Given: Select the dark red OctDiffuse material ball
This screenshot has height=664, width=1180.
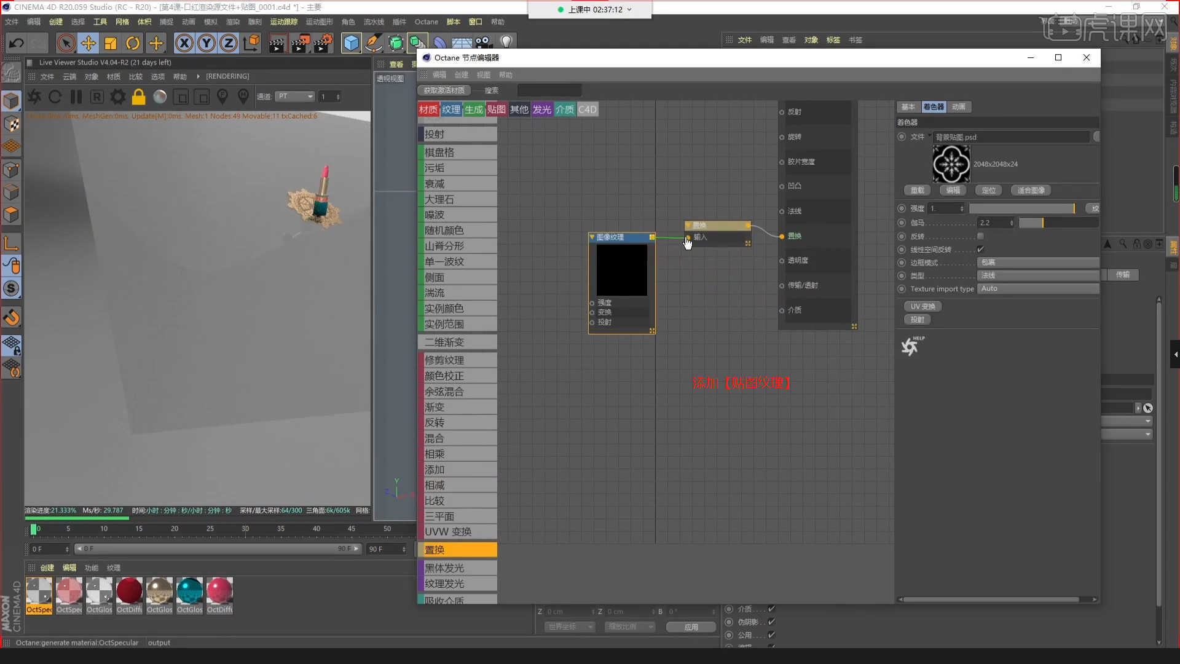Looking at the screenshot, I should tap(129, 591).
